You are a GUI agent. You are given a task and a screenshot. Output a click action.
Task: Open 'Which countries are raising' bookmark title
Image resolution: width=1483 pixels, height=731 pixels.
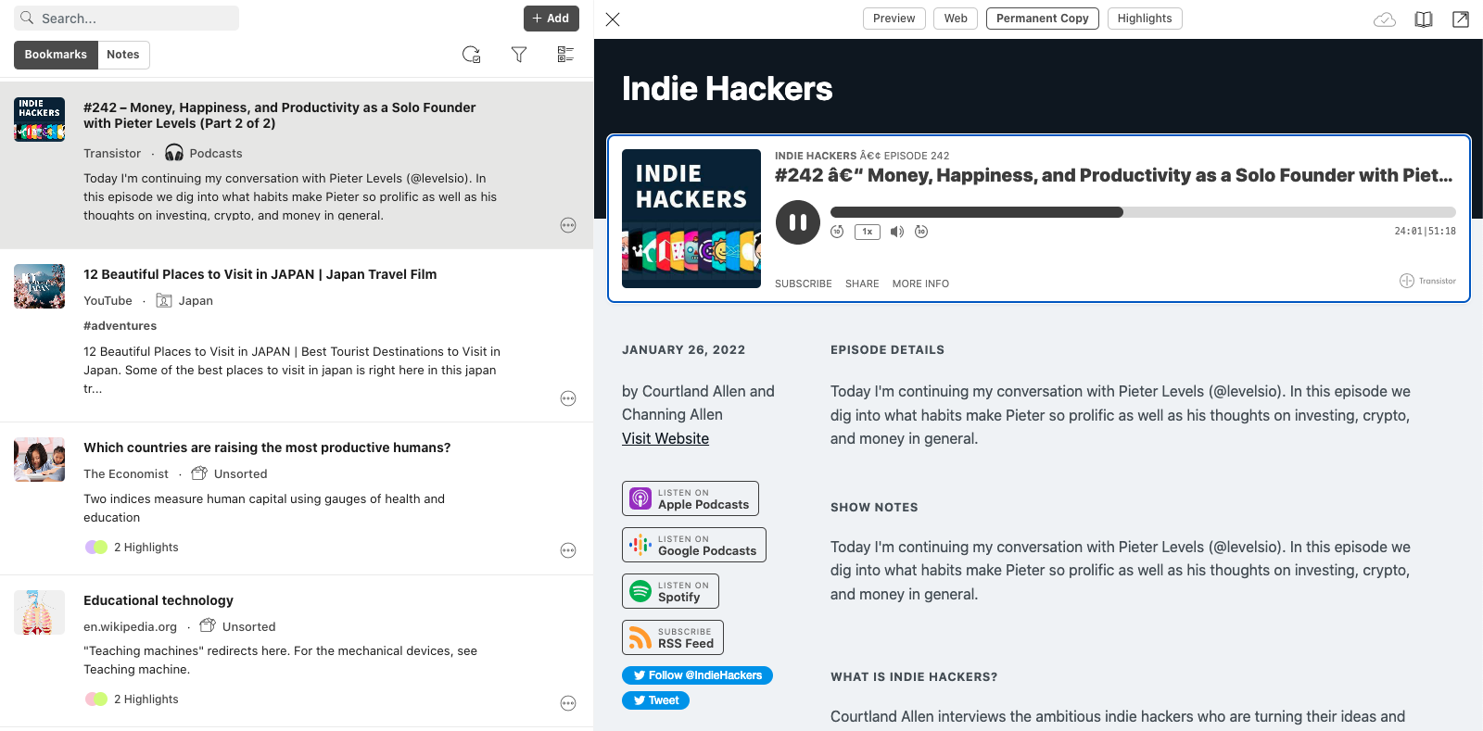click(267, 447)
